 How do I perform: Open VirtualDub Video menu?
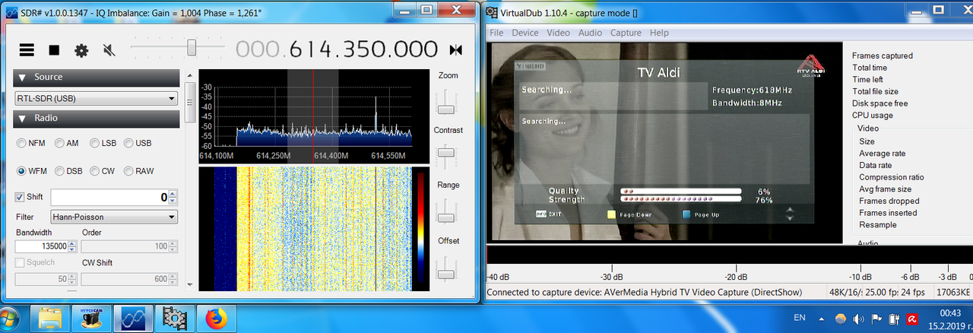pyautogui.click(x=558, y=33)
